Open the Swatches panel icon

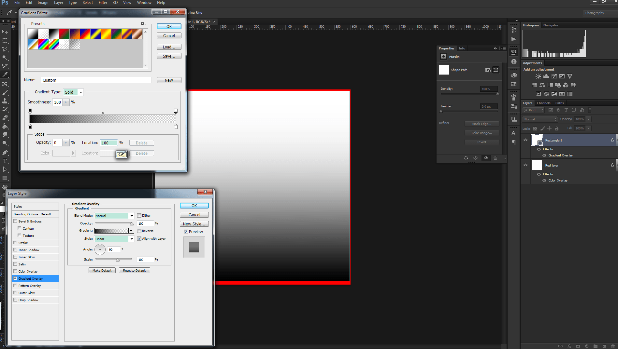[x=514, y=84]
